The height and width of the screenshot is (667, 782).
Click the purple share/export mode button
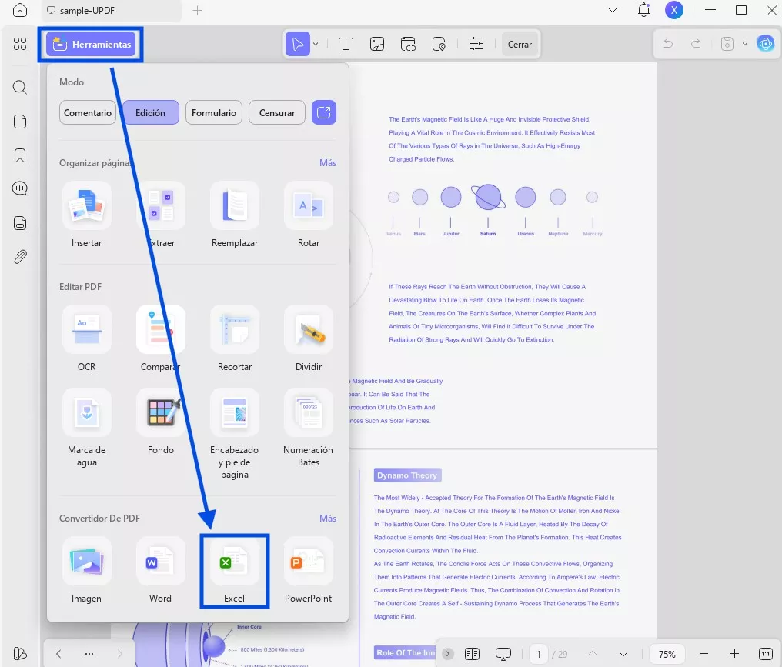click(324, 112)
